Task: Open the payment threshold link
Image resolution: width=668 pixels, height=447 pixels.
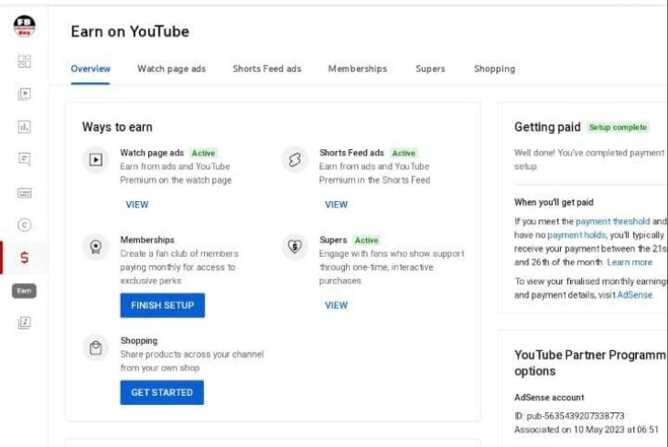Action: click(612, 221)
